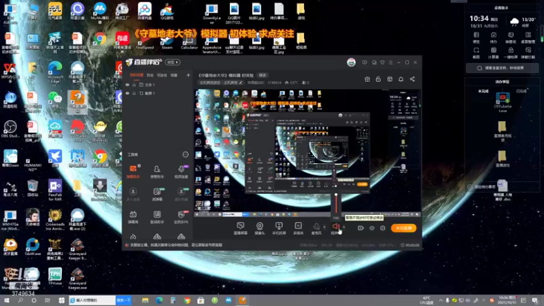
Task: Switch to the third scene tab
Action: coord(162,75)
